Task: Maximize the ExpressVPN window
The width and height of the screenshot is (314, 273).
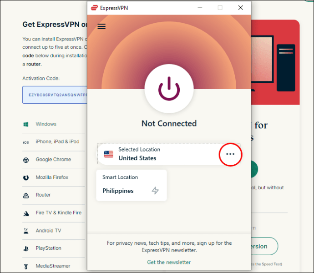Action: coord(220,8)
